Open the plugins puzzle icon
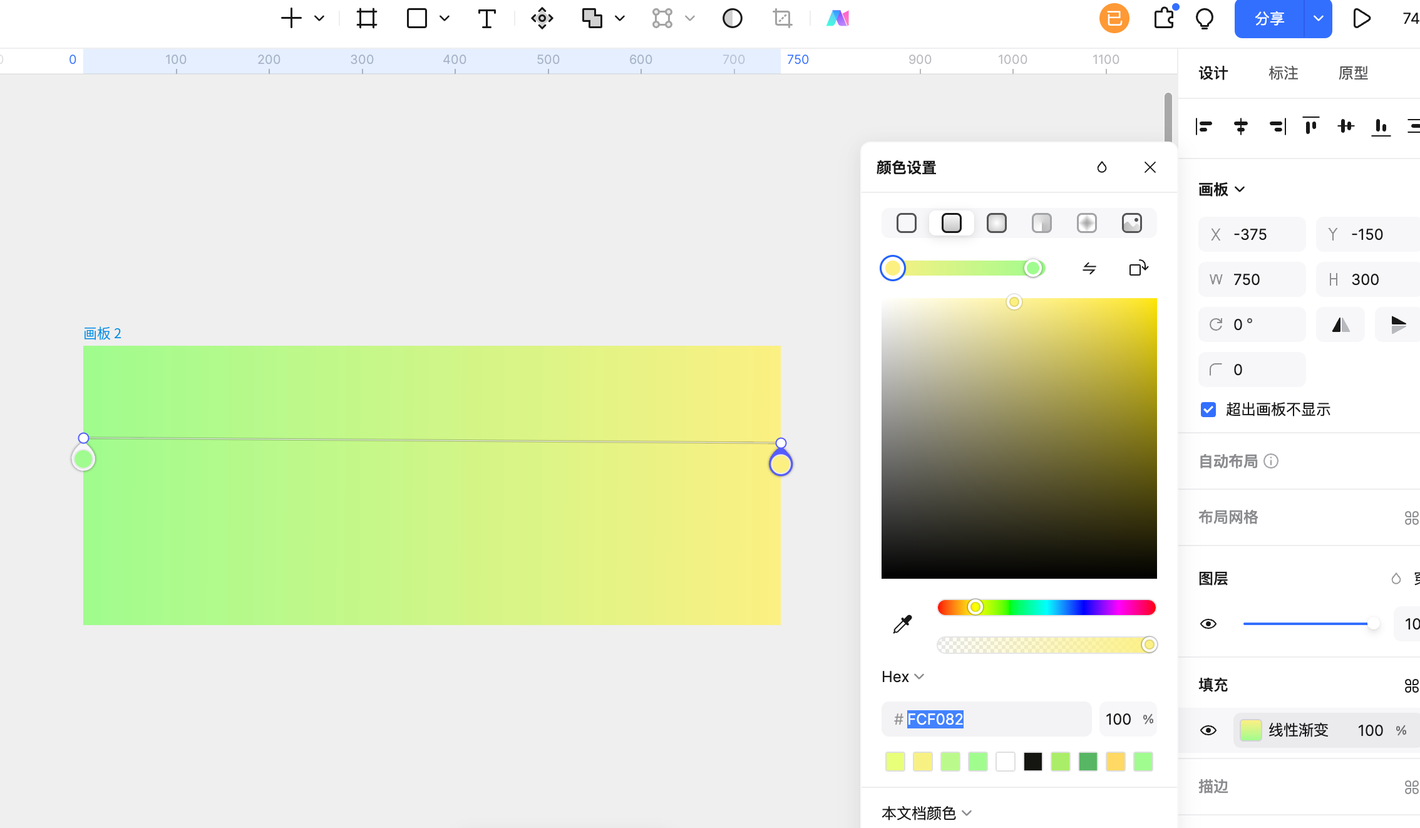 click(1165, 18)
